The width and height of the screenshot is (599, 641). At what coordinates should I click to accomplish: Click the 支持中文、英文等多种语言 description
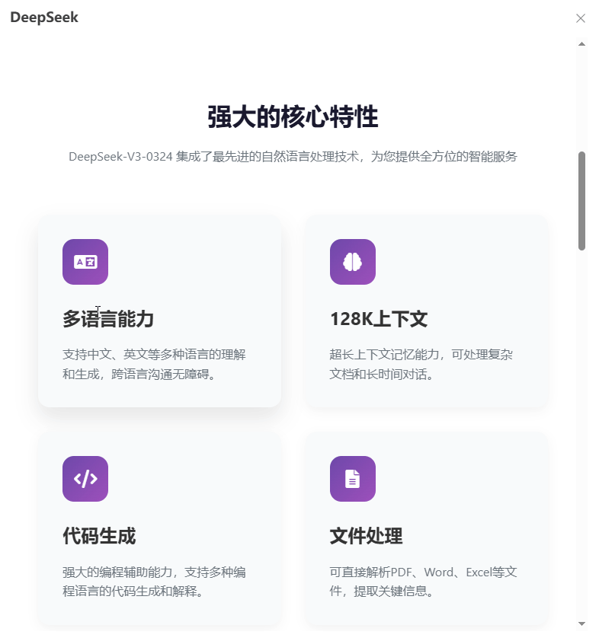(154, 364)
